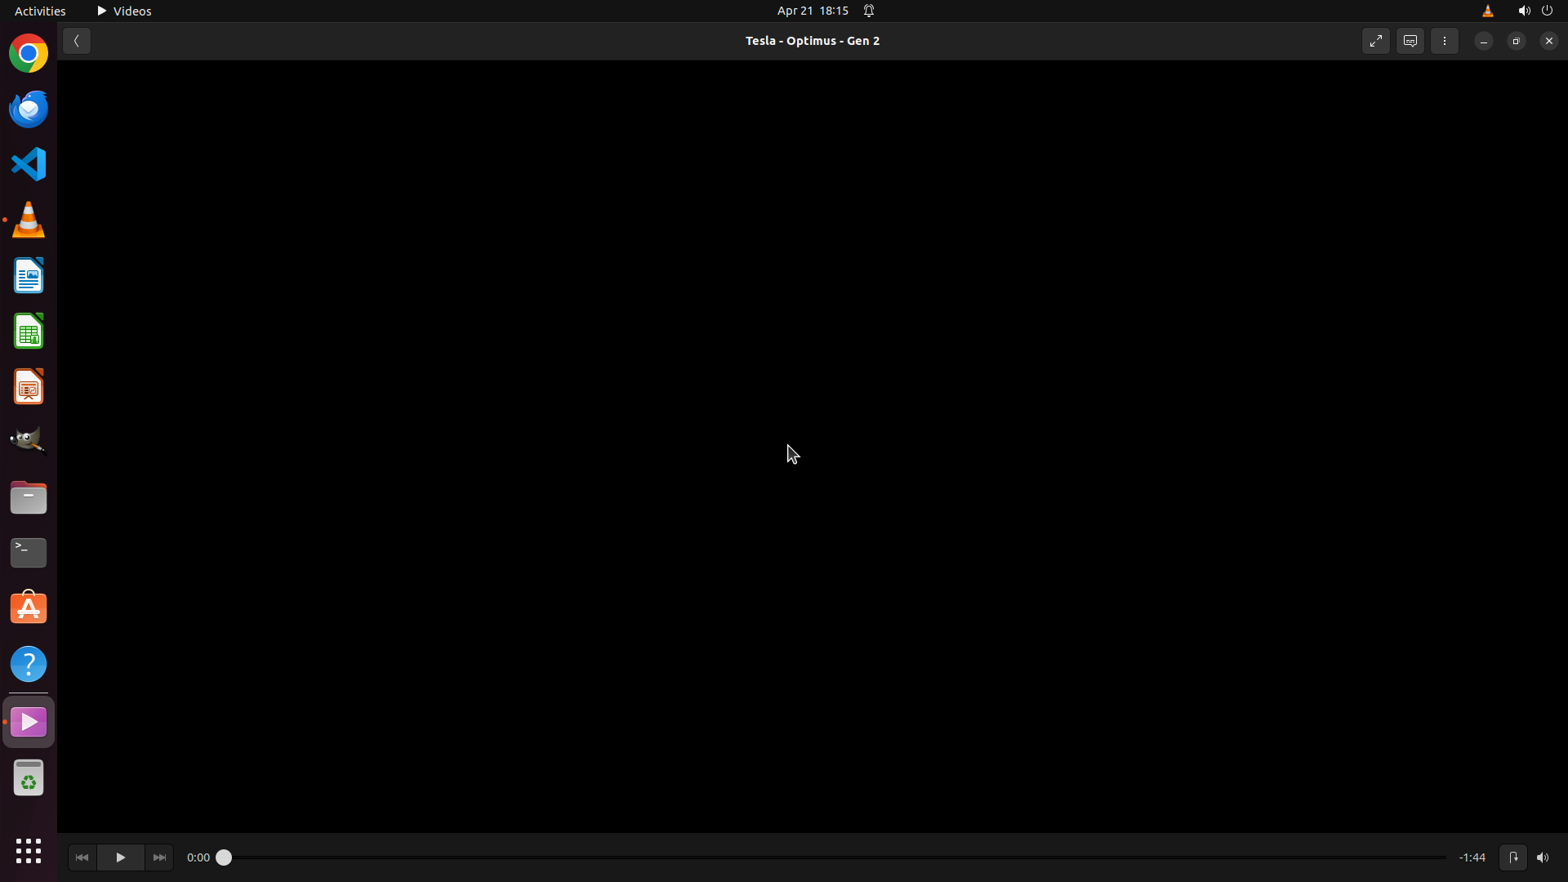Toggle the remaining time display
This screenshot has width=1568, height=882.
click(x=1472, y=857)
